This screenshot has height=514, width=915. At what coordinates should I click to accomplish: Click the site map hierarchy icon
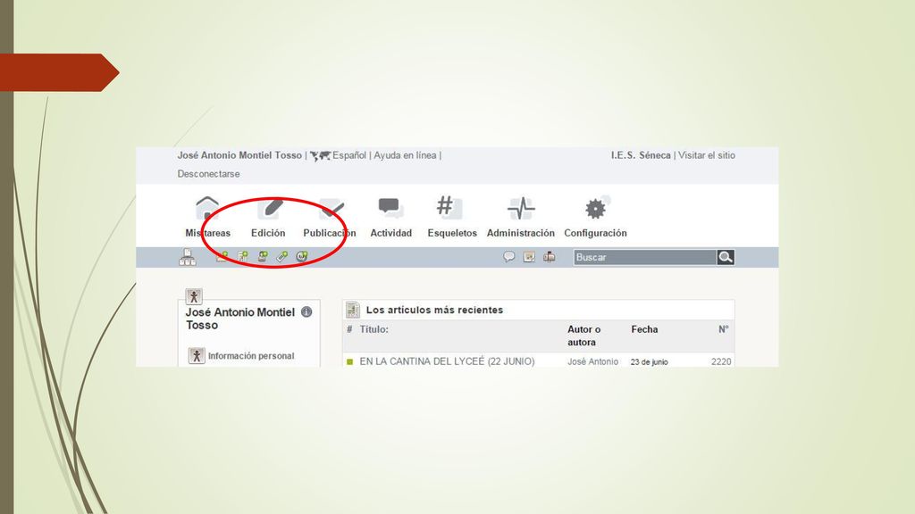point(188,257)
